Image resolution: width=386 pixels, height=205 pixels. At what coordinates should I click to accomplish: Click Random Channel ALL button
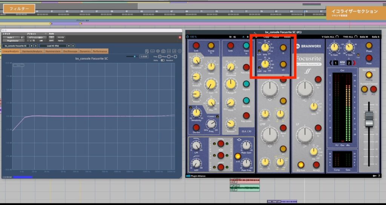(x=374, y=89)
